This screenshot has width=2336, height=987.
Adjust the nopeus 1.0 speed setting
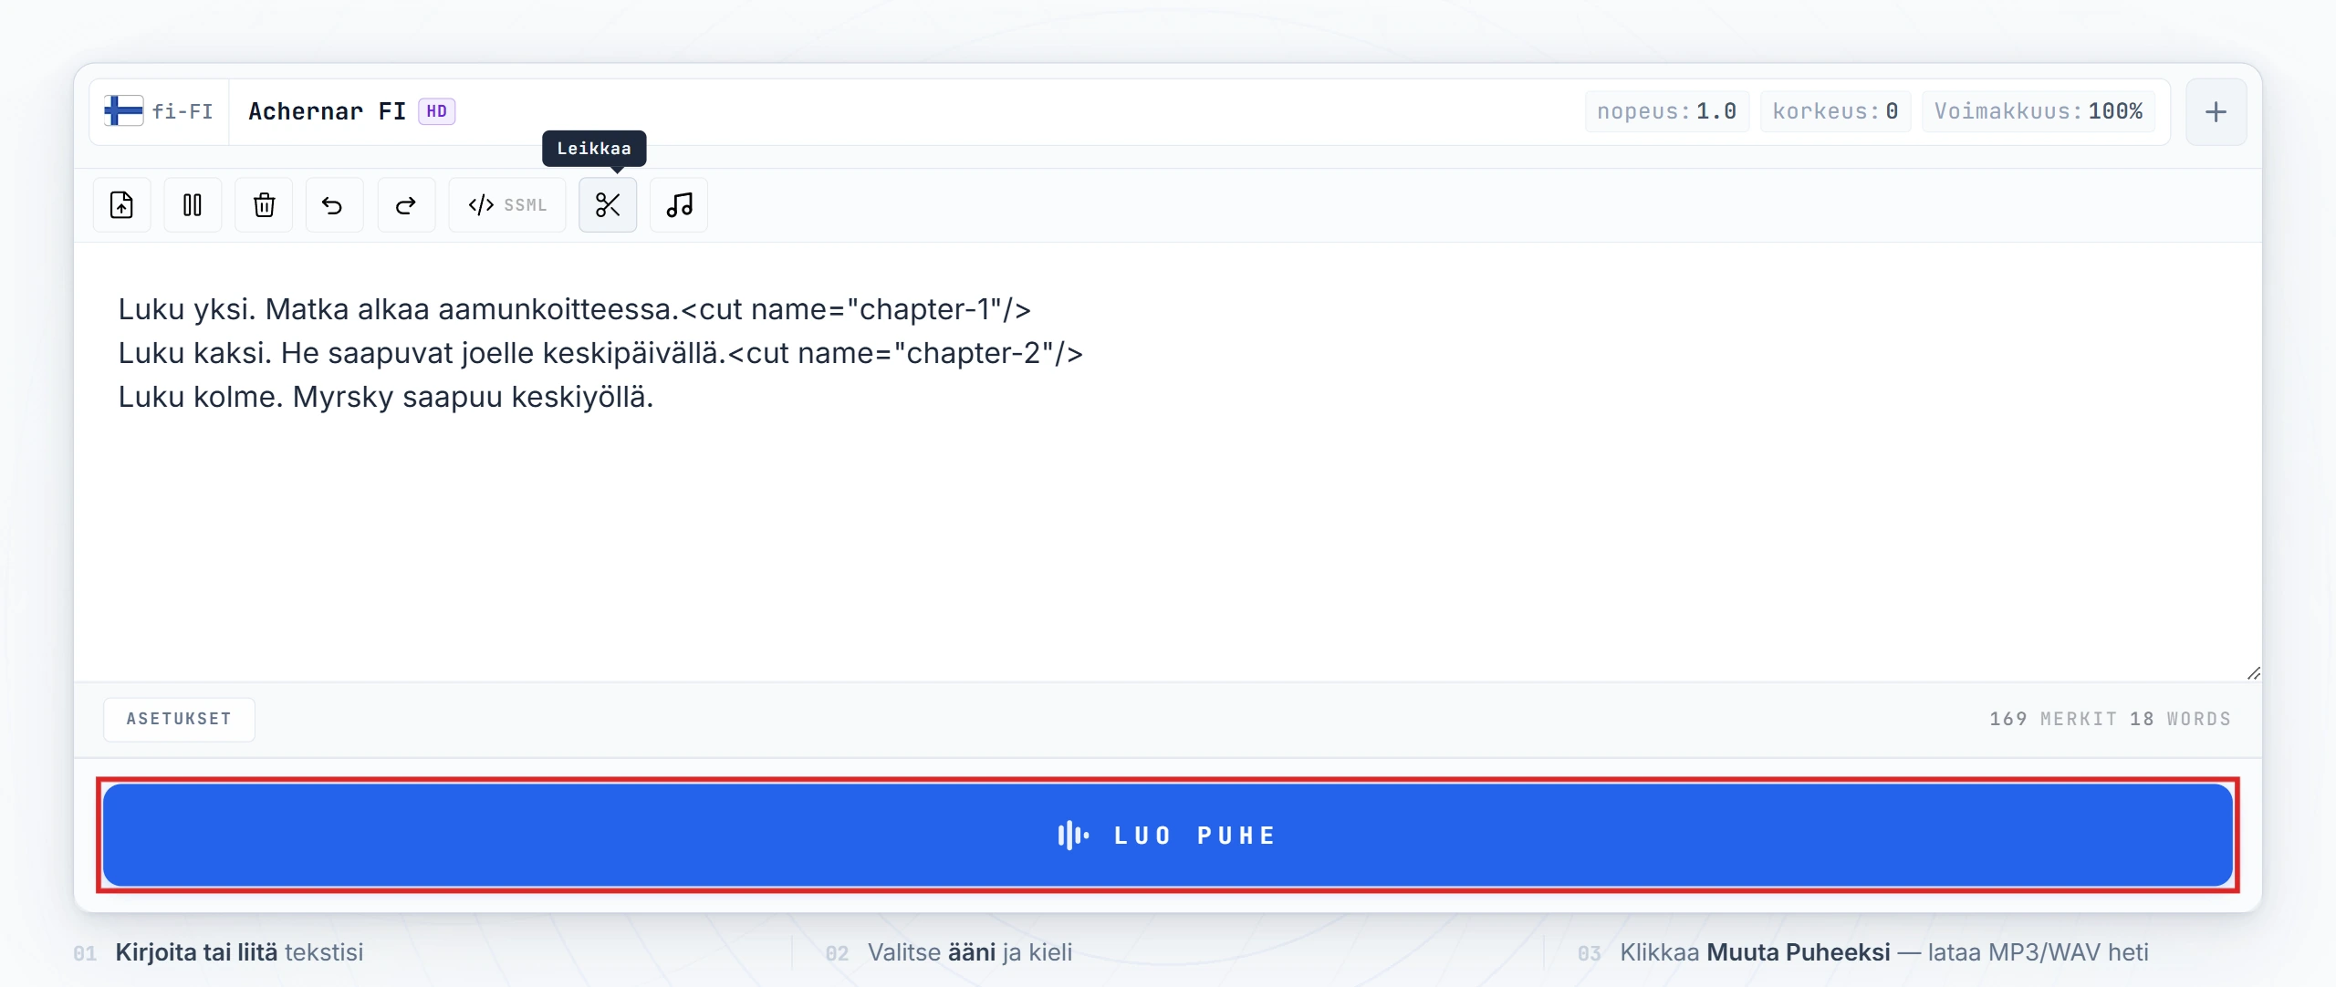click(1666, 111)
